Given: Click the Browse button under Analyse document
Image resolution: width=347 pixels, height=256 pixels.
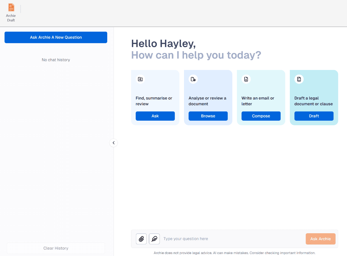Looking at the screenshot, I should point(208,116).
